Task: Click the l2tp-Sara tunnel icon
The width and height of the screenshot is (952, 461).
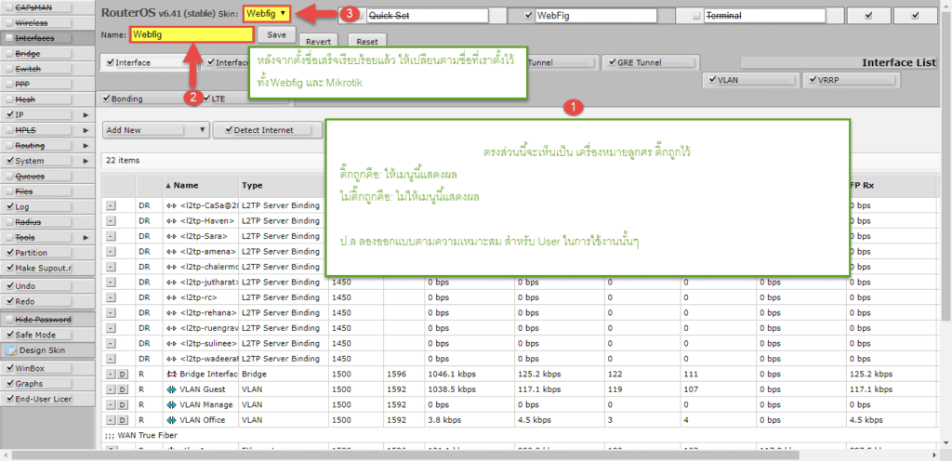Action: click(171, 236)
